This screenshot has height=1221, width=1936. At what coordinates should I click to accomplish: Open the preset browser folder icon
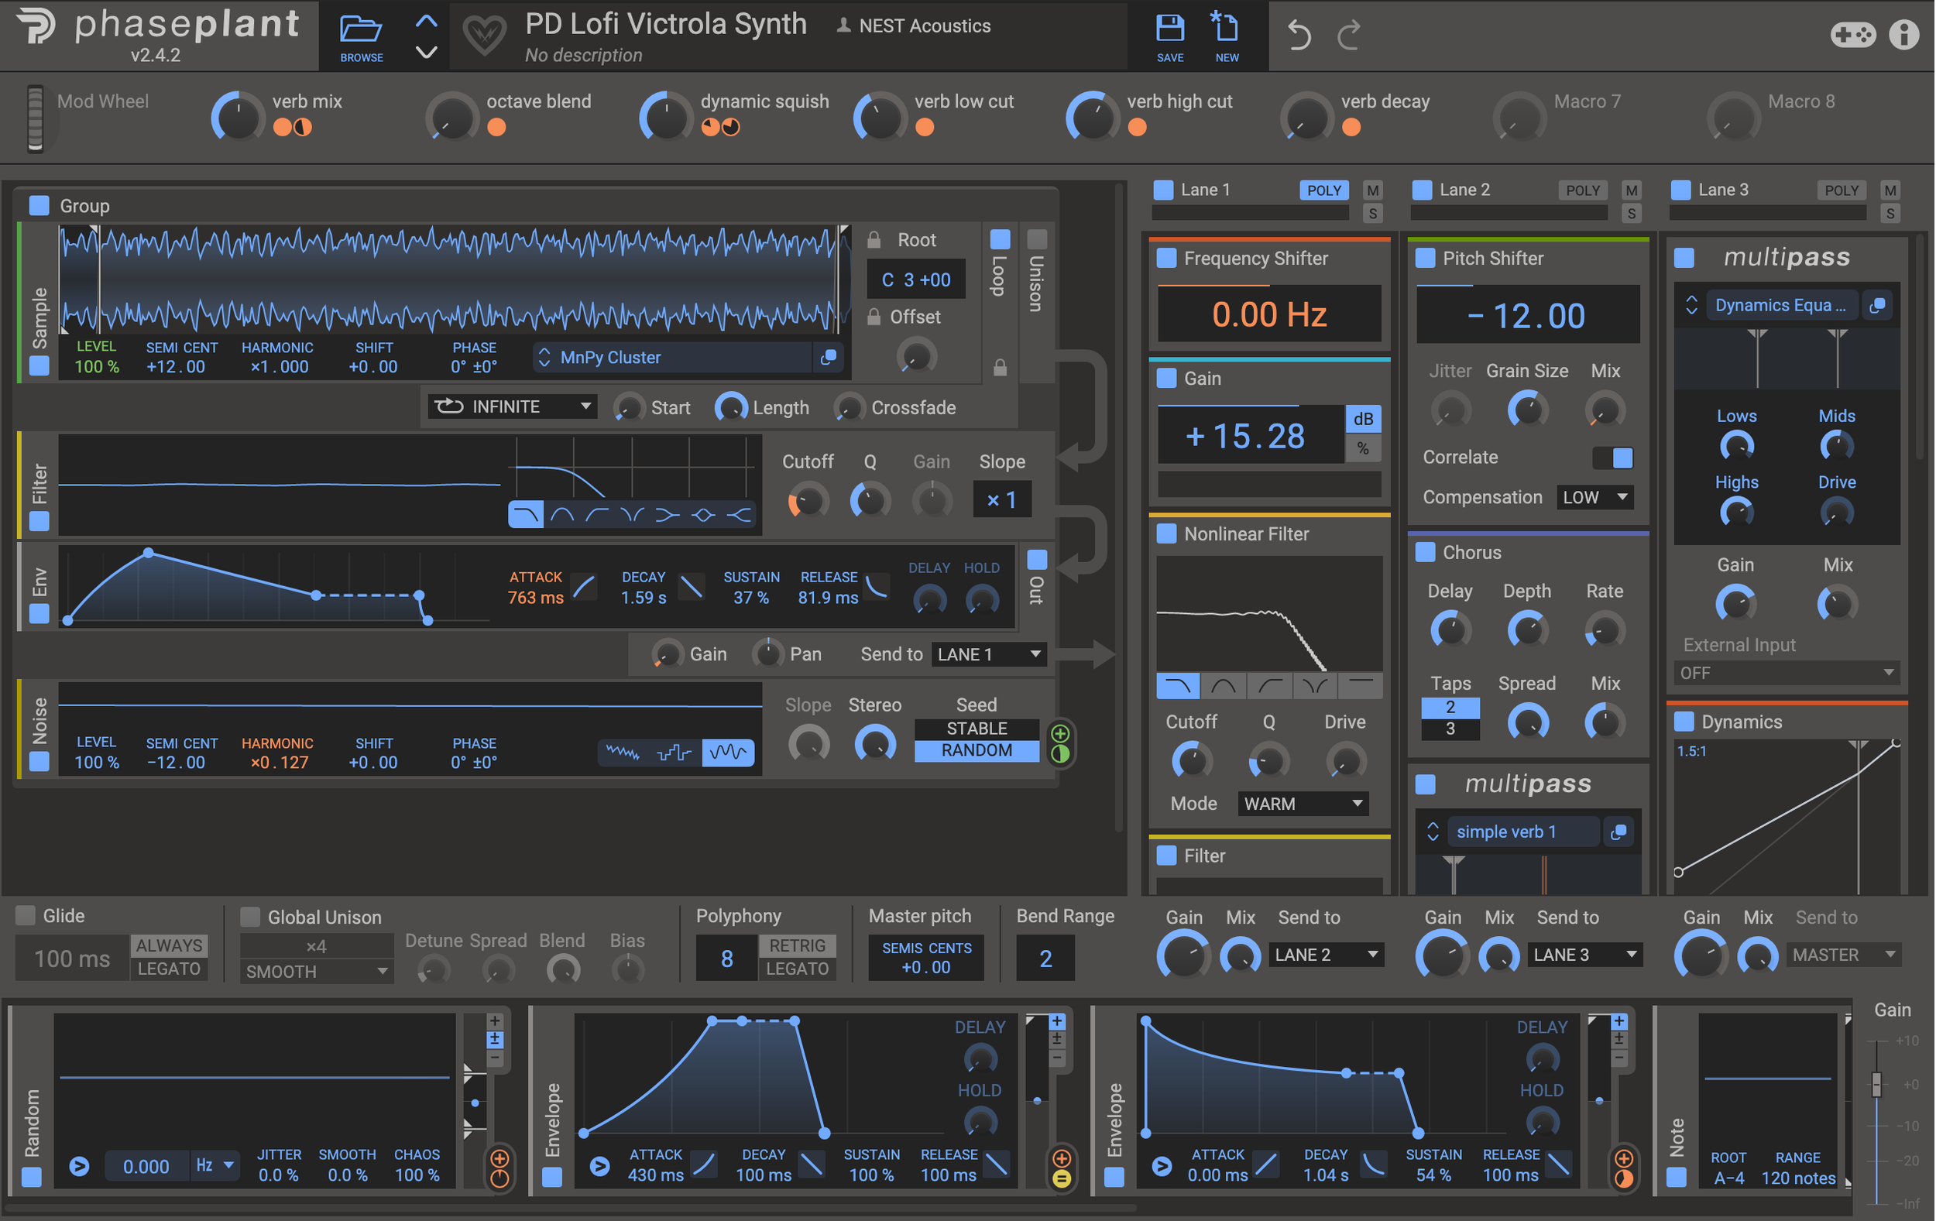[x=360, y=29]
